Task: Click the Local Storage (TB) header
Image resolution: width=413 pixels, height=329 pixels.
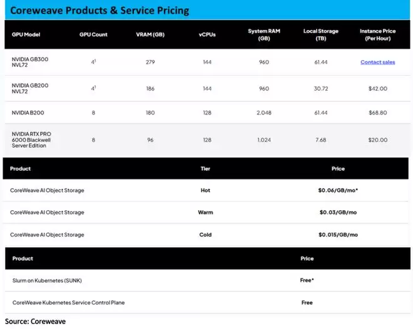Action: (320, 35)
